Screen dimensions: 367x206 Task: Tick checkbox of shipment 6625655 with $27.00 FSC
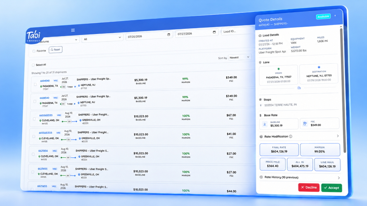pos(33,172)
